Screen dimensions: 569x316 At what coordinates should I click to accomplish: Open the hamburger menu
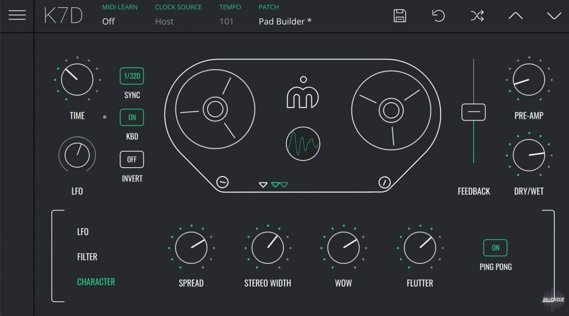tap(17, 15)
